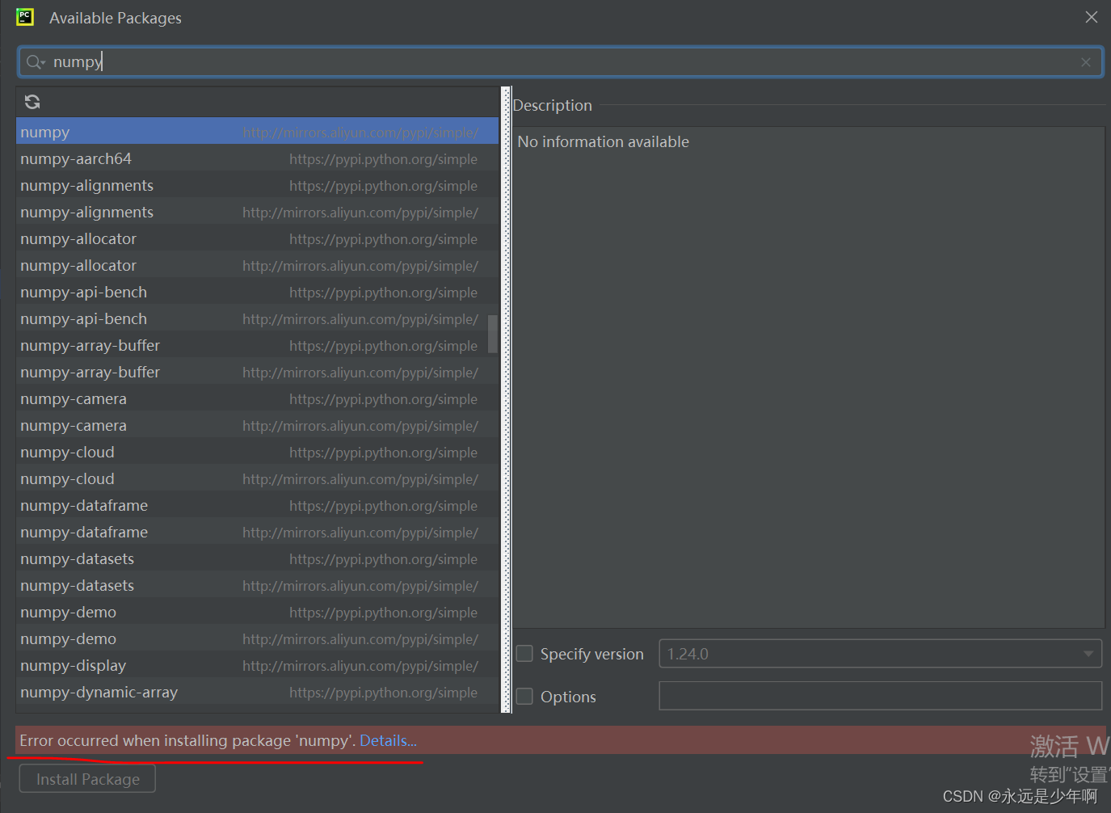Select the numpy-dataframe package

point(162,505)
